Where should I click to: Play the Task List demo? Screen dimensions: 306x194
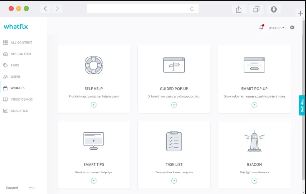pos(174,180)
